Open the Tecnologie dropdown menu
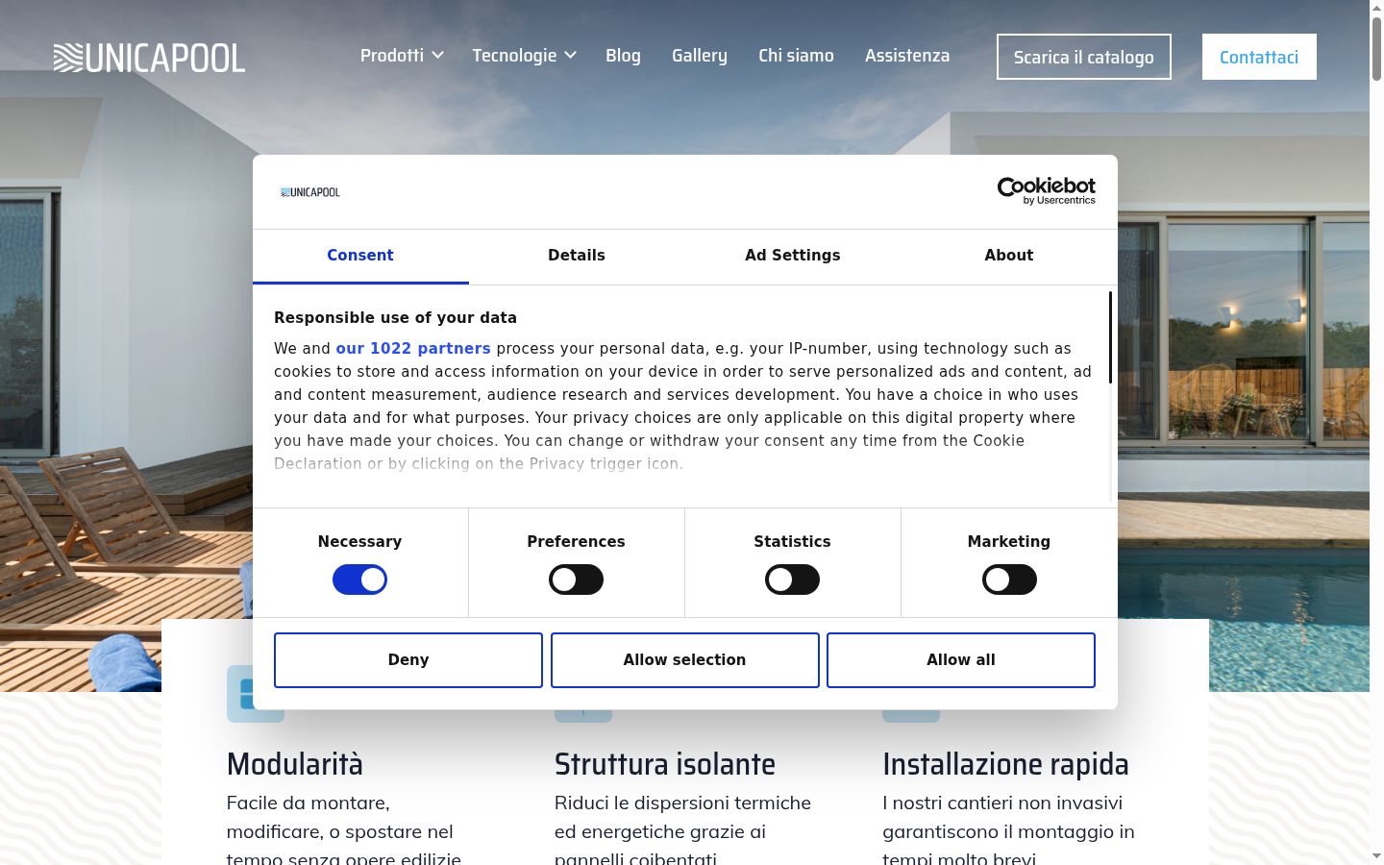The height and width of the screenshot is (865, 1384). [524, 56]
